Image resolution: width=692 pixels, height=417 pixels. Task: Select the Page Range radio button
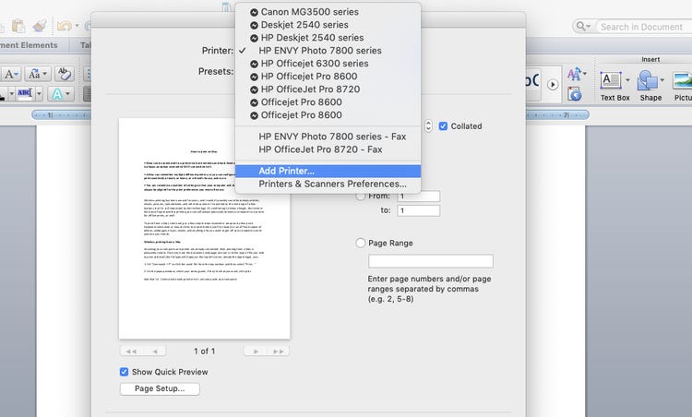click(360, 243)
